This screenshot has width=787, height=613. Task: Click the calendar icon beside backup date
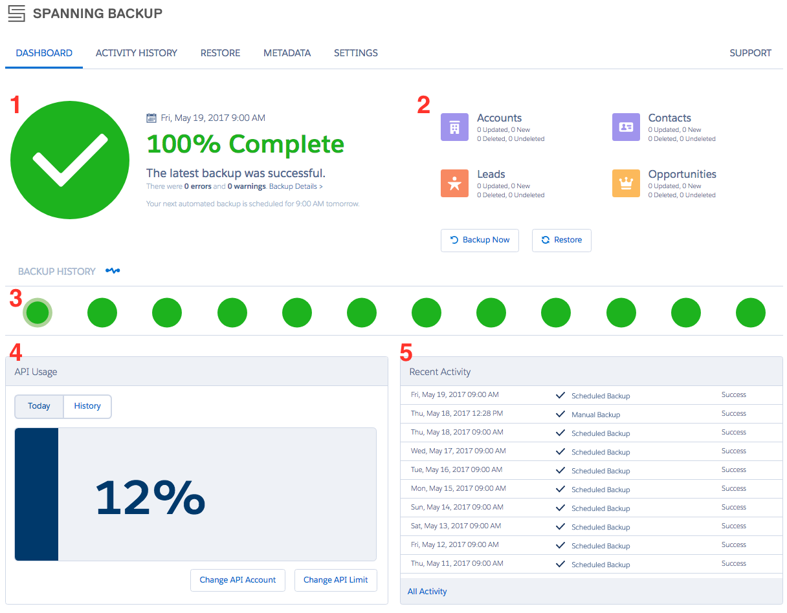tap(151, 118)
